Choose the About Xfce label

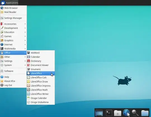click(x=10, y=81)
